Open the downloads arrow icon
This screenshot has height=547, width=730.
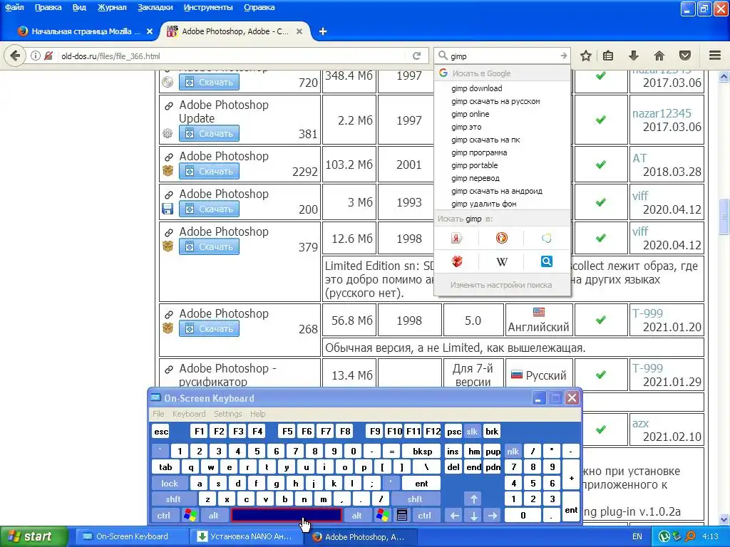point(633,56)
